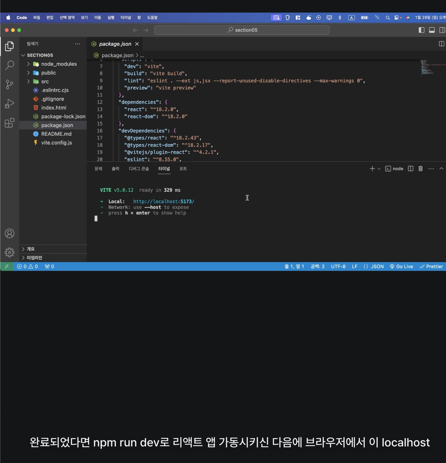Open the Explorer view in activity bar
The image size is (446, 463).
click(x=9, y=46)
